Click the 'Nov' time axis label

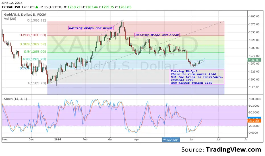(x=5, y=140)
